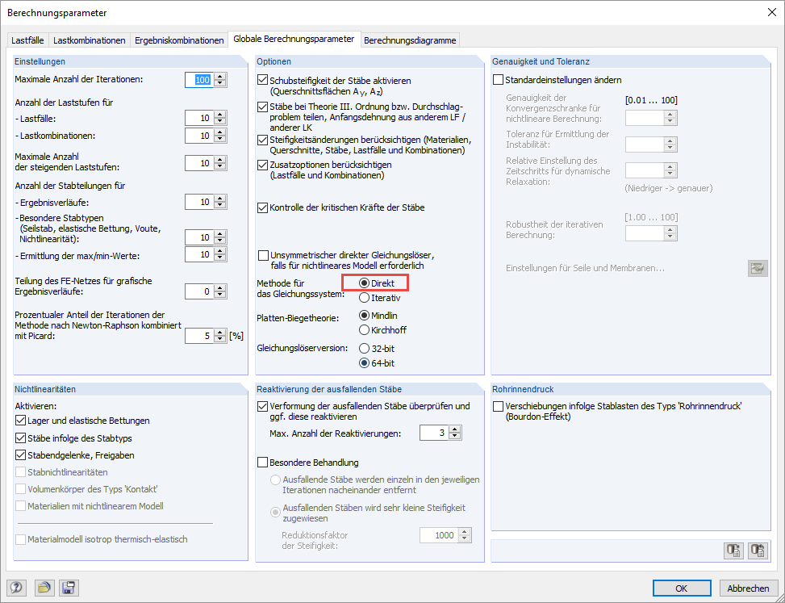Select Ausfallenden Stäben sehr kleine Steifigkeit radio
The image size is (785, 603).
click(x=275, y=513)
